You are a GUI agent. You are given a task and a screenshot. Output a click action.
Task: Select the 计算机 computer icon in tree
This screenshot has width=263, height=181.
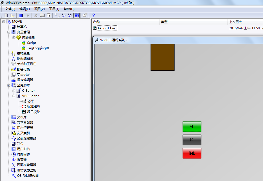(x=13, y=27)
